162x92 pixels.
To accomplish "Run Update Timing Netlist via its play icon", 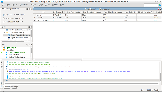I will point(7,57).
